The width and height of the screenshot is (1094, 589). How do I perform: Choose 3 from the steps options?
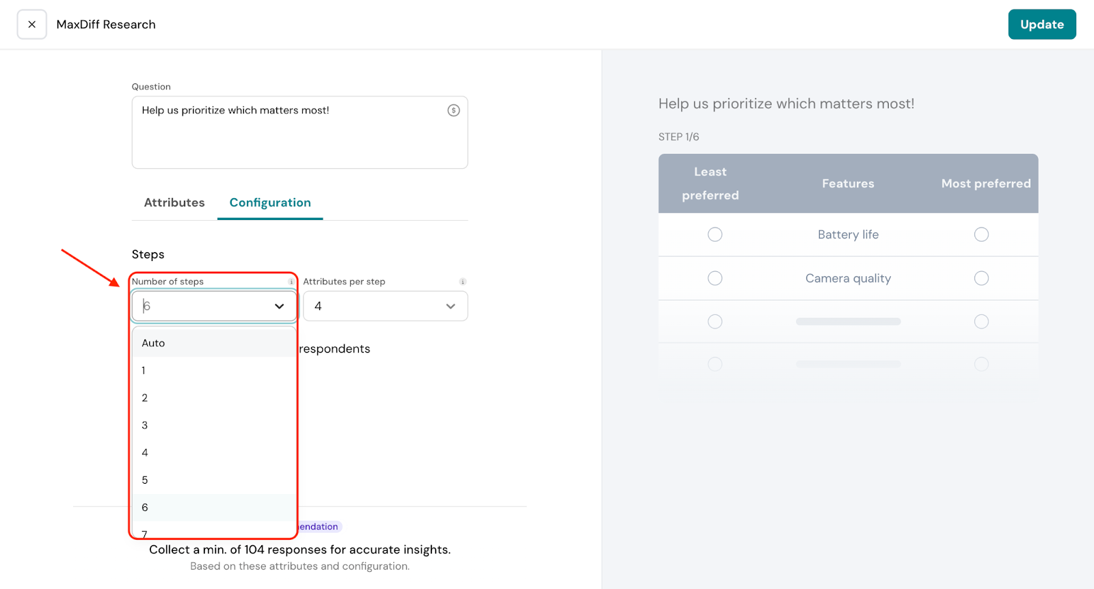point(145,425)
